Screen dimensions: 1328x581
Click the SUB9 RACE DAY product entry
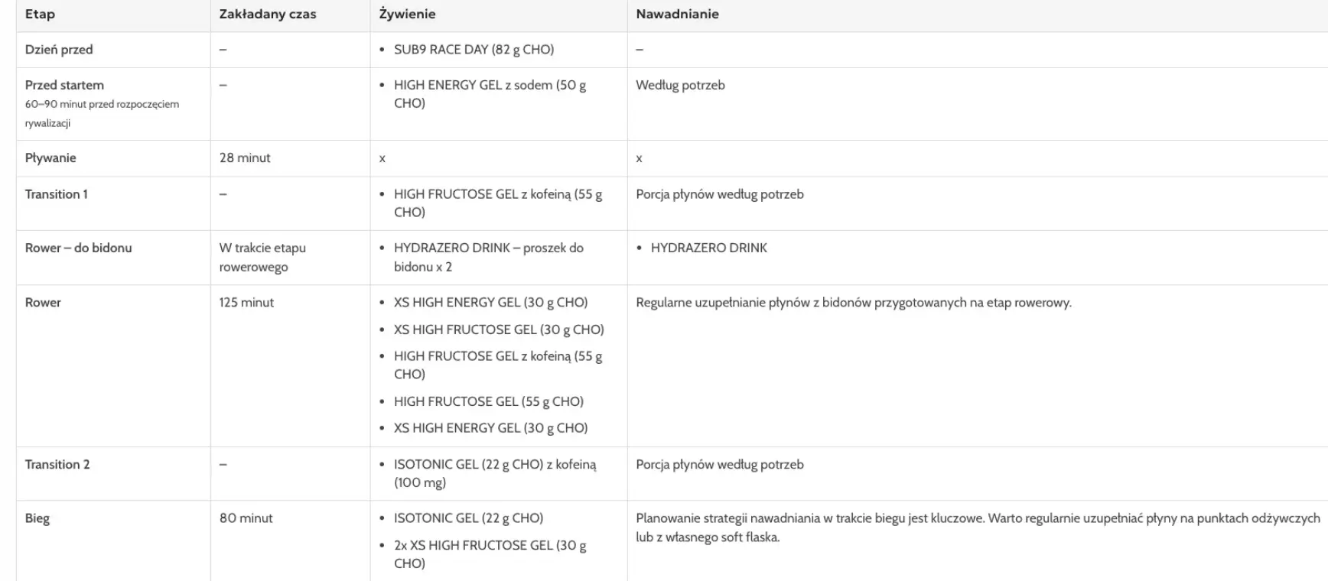pyautogui.click(x=474, y=50)
